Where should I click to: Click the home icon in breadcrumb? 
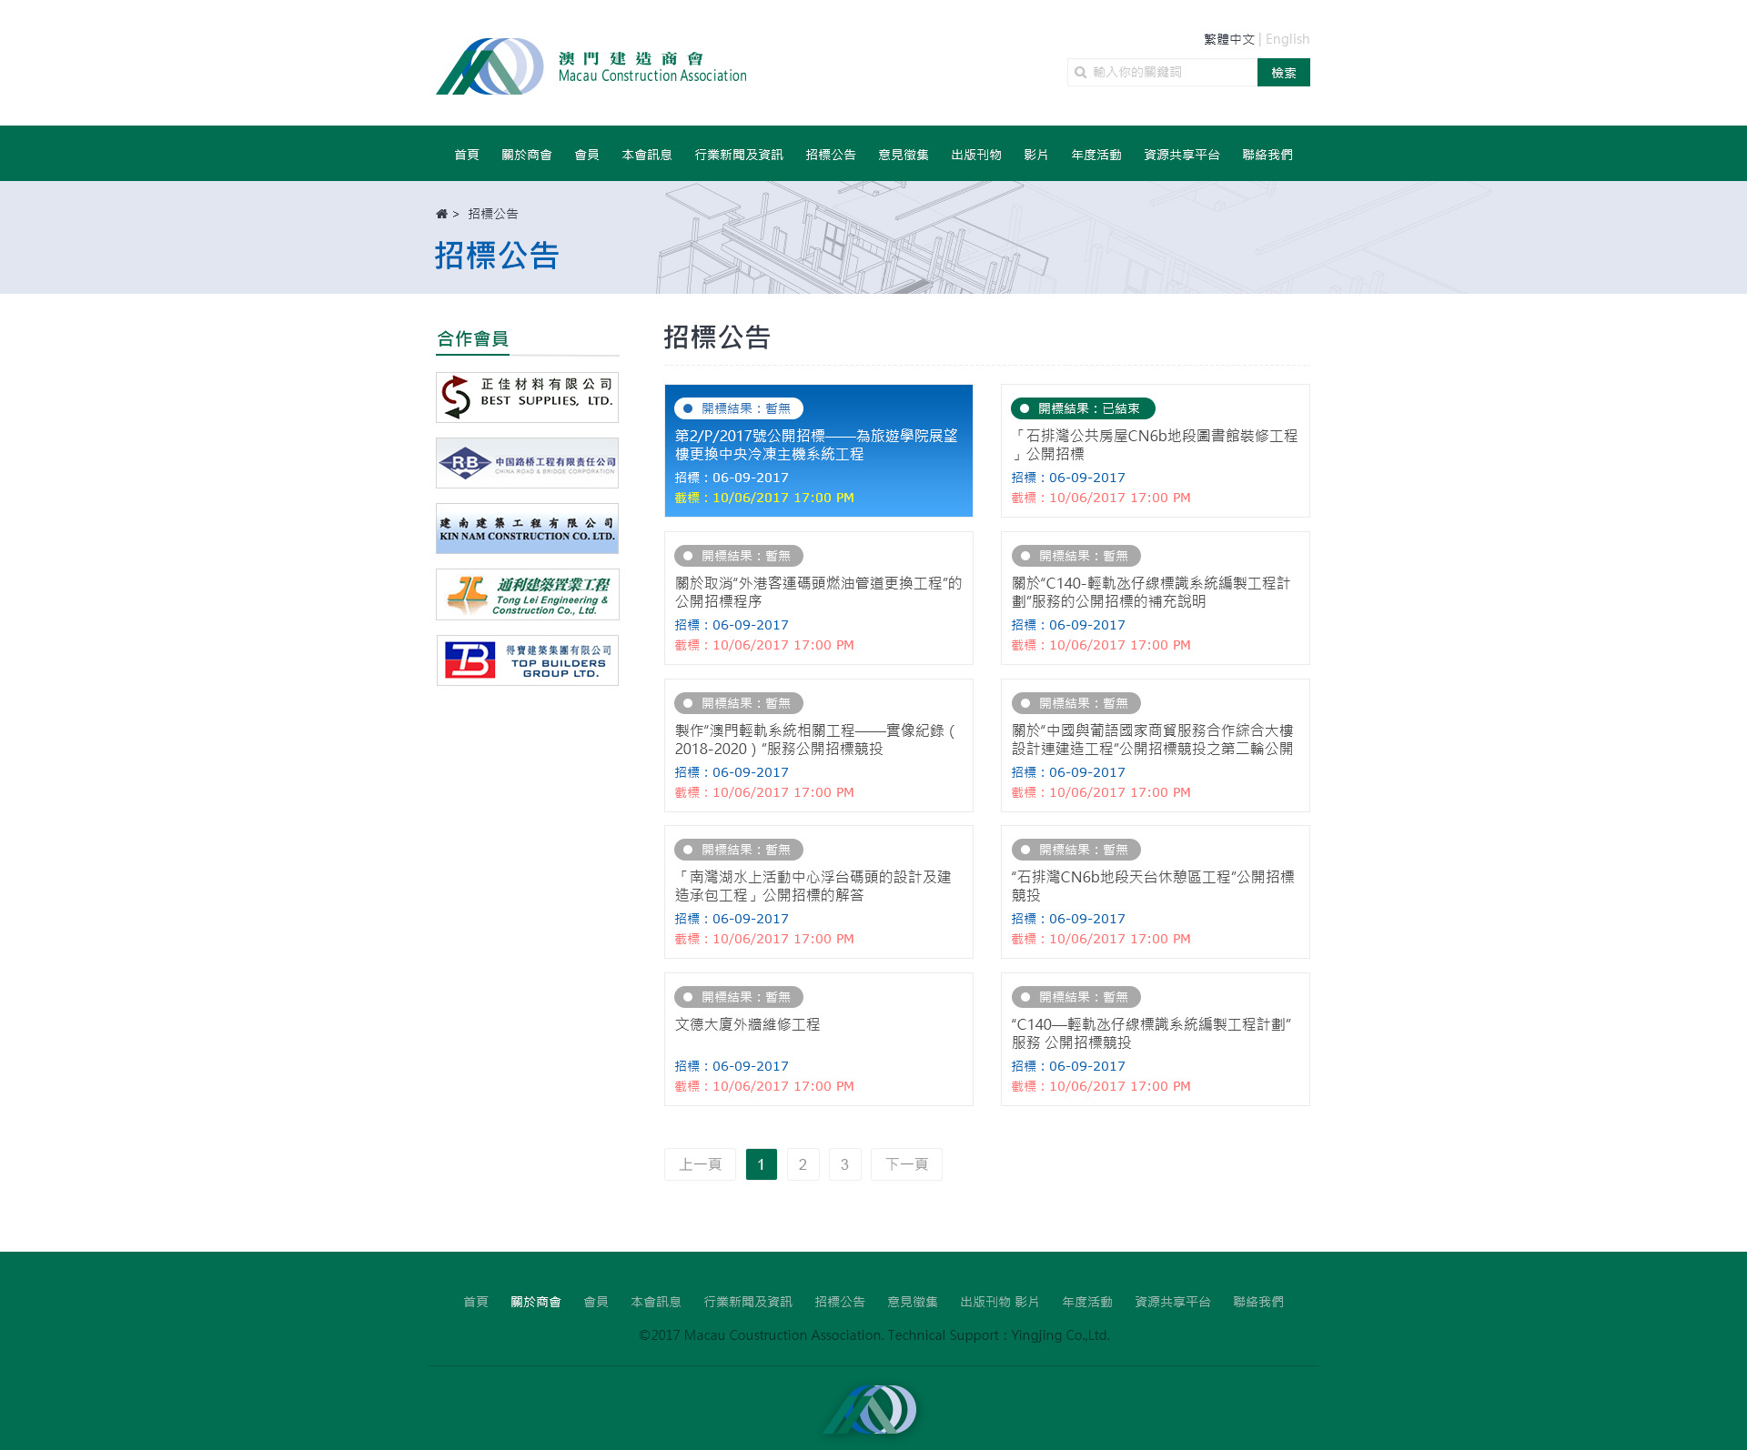coord(441,214)
